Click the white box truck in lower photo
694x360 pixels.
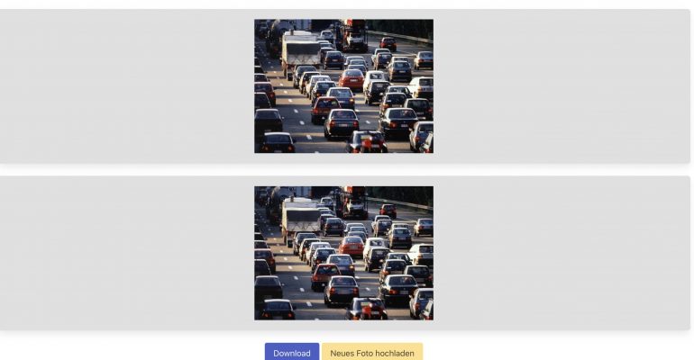click(x=301, y=219)
